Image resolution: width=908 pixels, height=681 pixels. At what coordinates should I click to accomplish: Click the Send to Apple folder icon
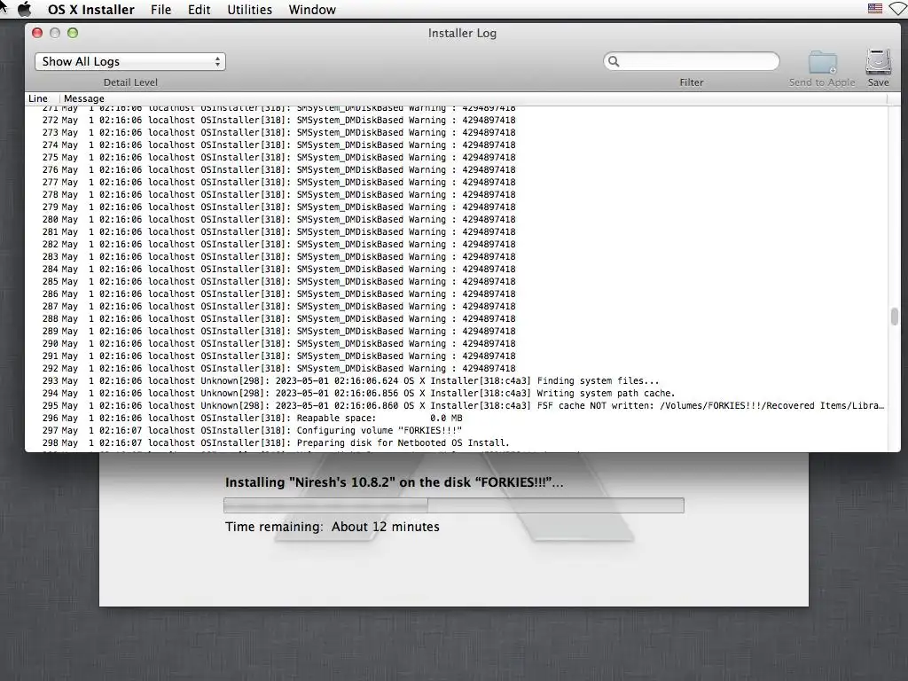(822, 63)
